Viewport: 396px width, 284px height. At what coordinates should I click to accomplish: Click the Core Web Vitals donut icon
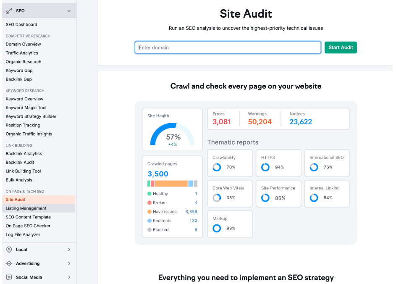click(217, 198)
